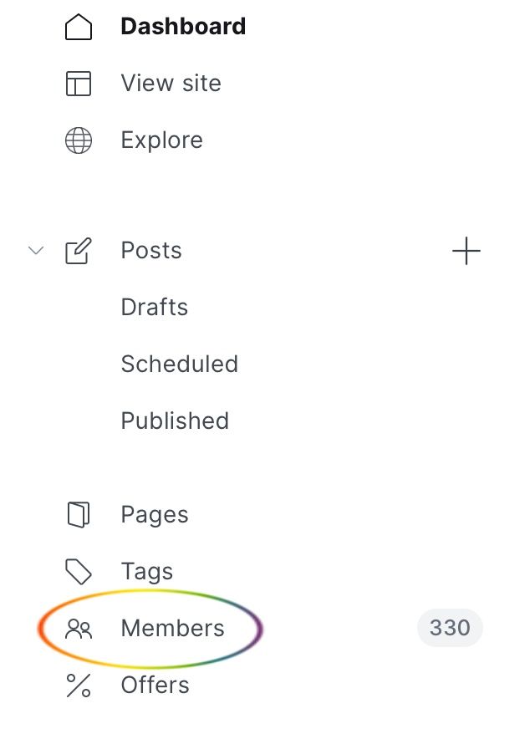Show Drafts posts

click(x=155, y=308)
